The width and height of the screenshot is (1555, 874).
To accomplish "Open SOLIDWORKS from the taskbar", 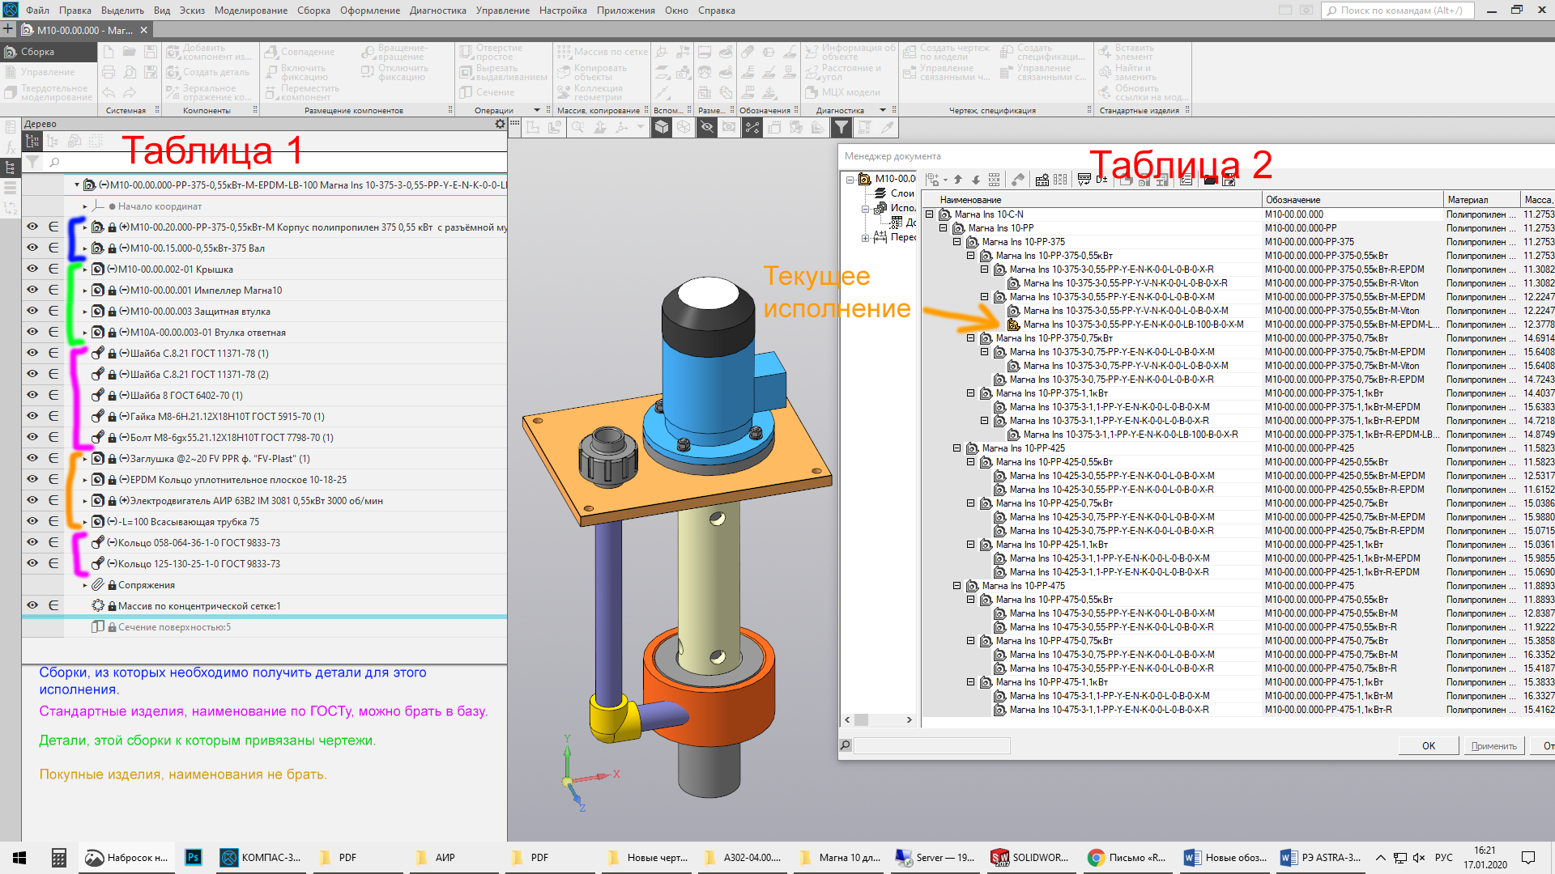I will tap(1032, 858).
